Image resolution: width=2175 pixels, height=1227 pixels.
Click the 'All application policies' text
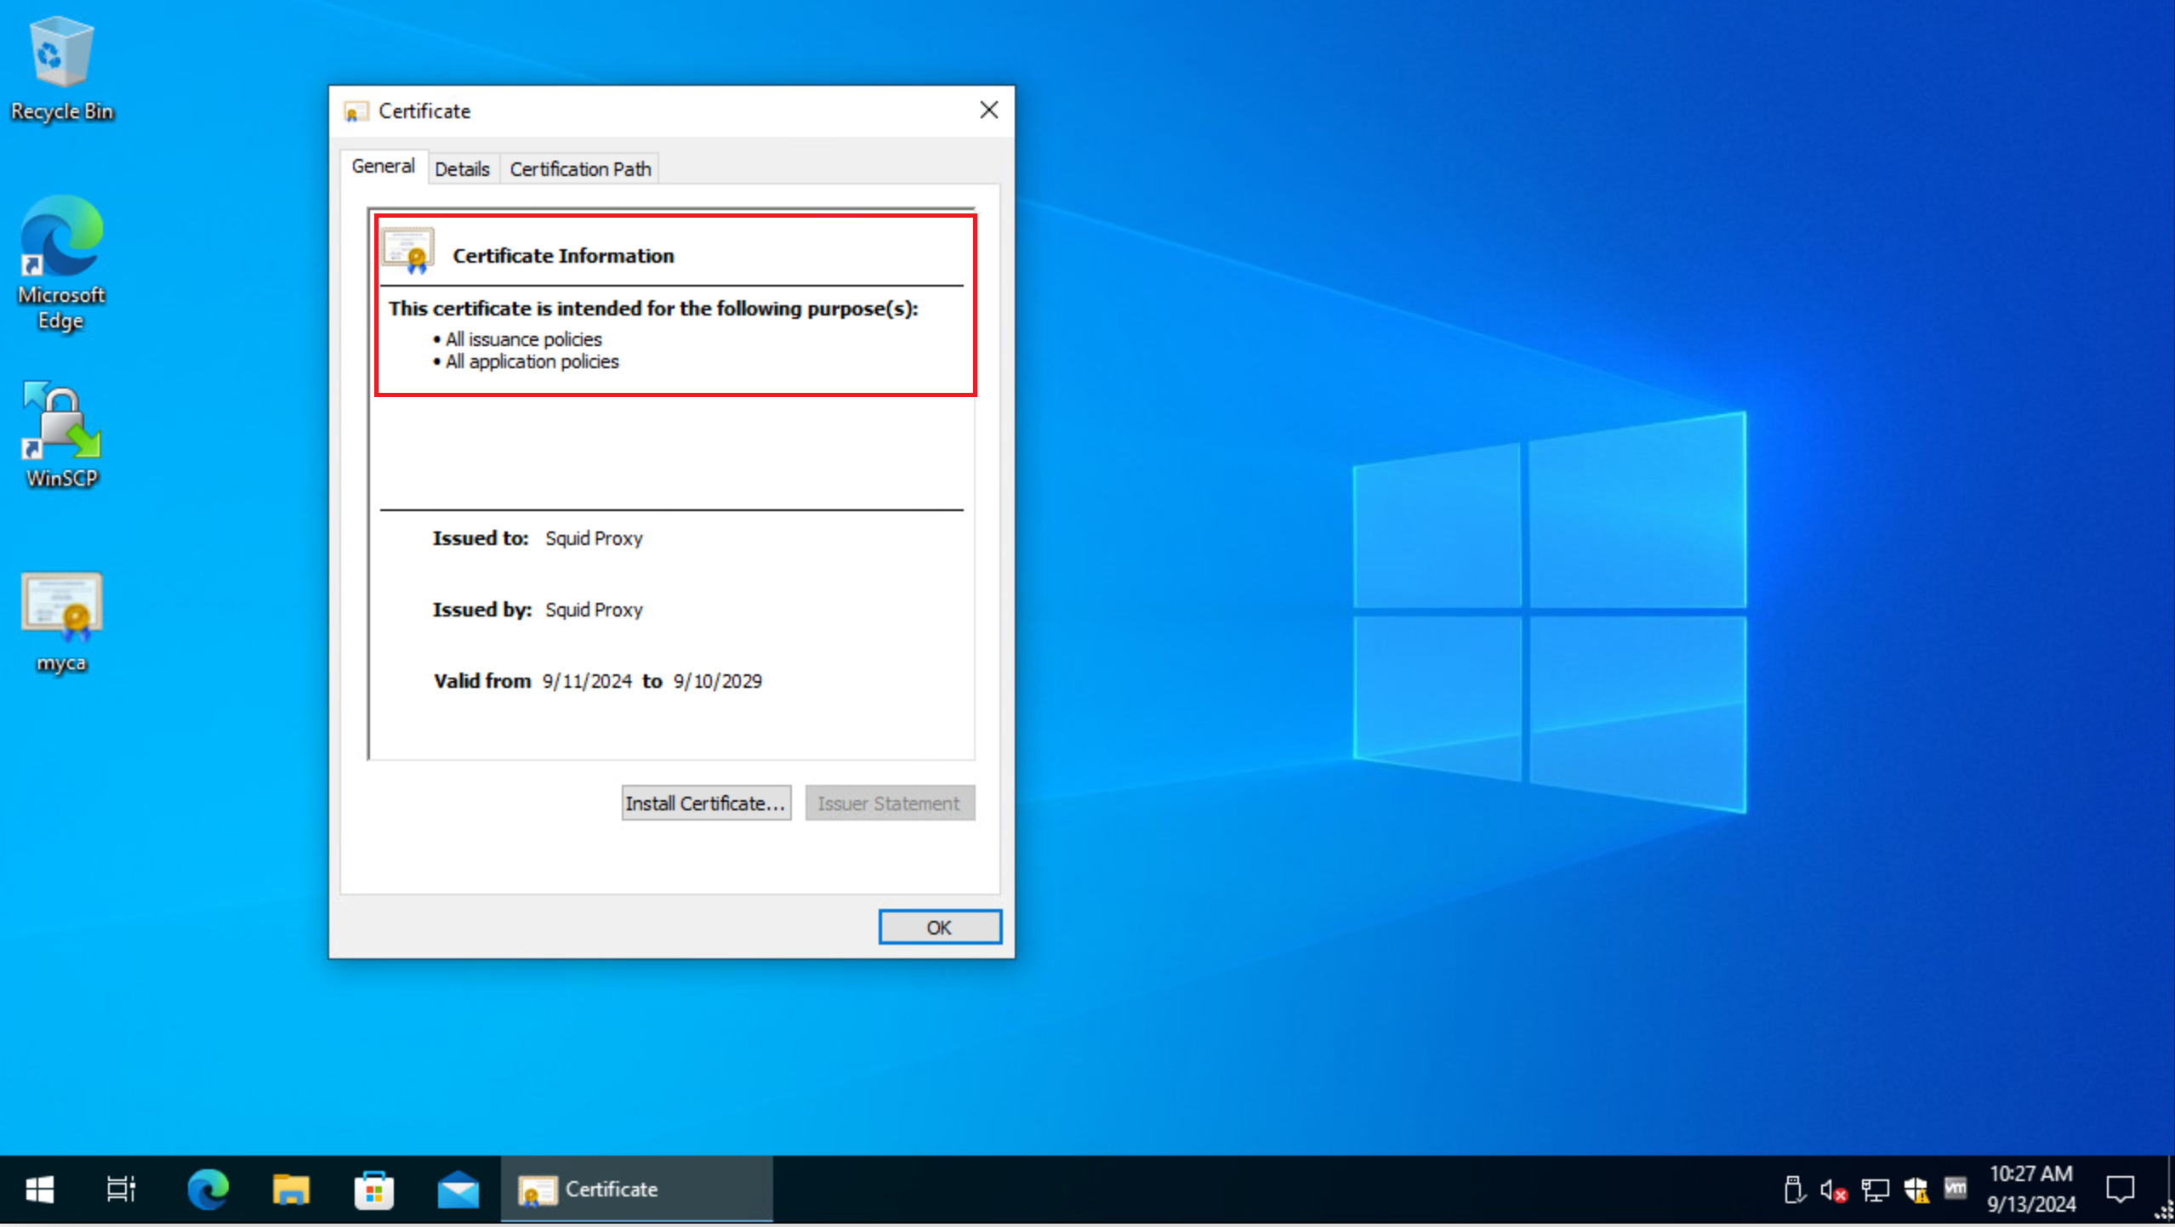click(532, 361)
